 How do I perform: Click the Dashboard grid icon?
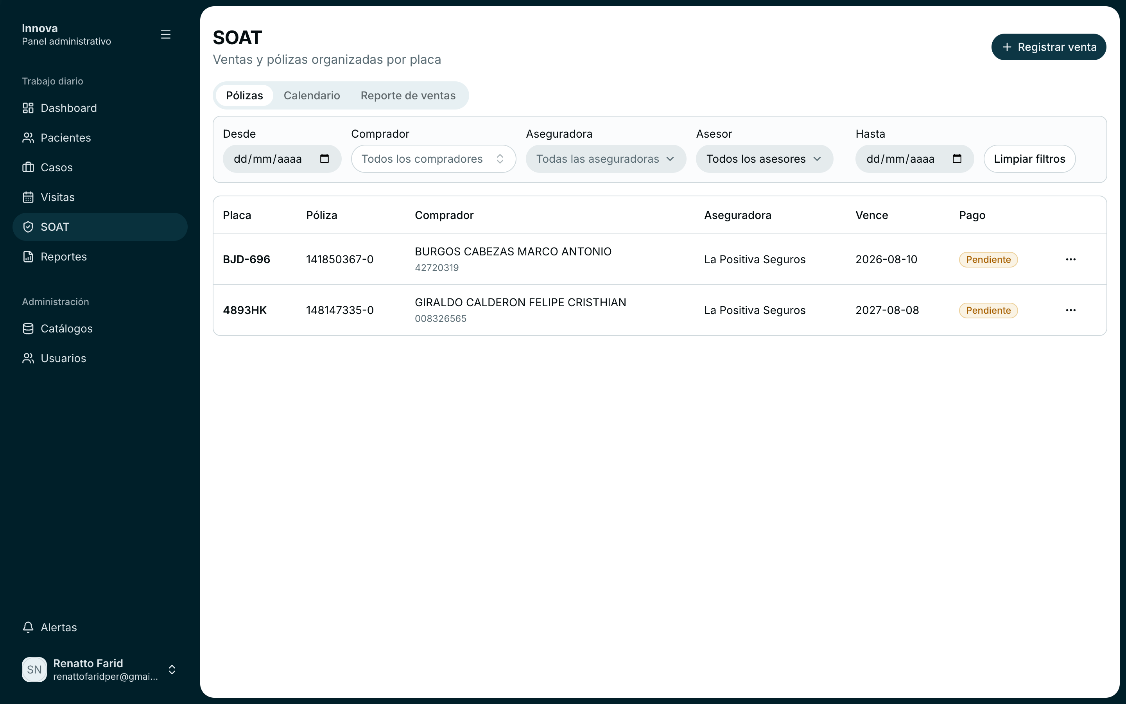tap(28, 108)
